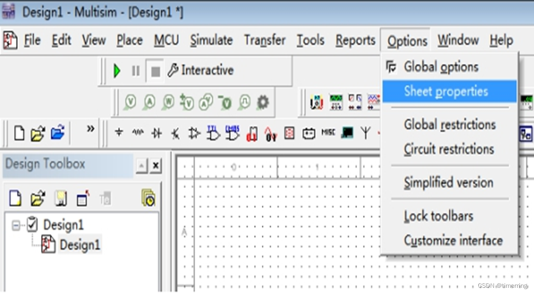Open the View menu
The width and height of the screenshot is (534, 293).
(94, 40)
